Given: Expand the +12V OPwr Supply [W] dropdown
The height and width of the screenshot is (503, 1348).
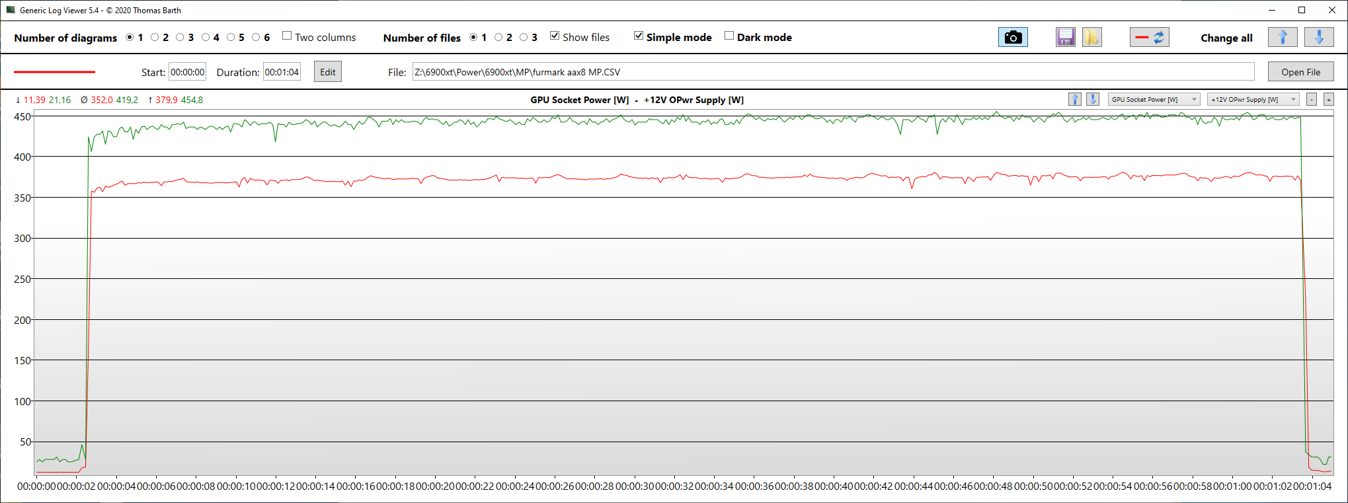Looking at the screenshot, I should click(1253, 99).
